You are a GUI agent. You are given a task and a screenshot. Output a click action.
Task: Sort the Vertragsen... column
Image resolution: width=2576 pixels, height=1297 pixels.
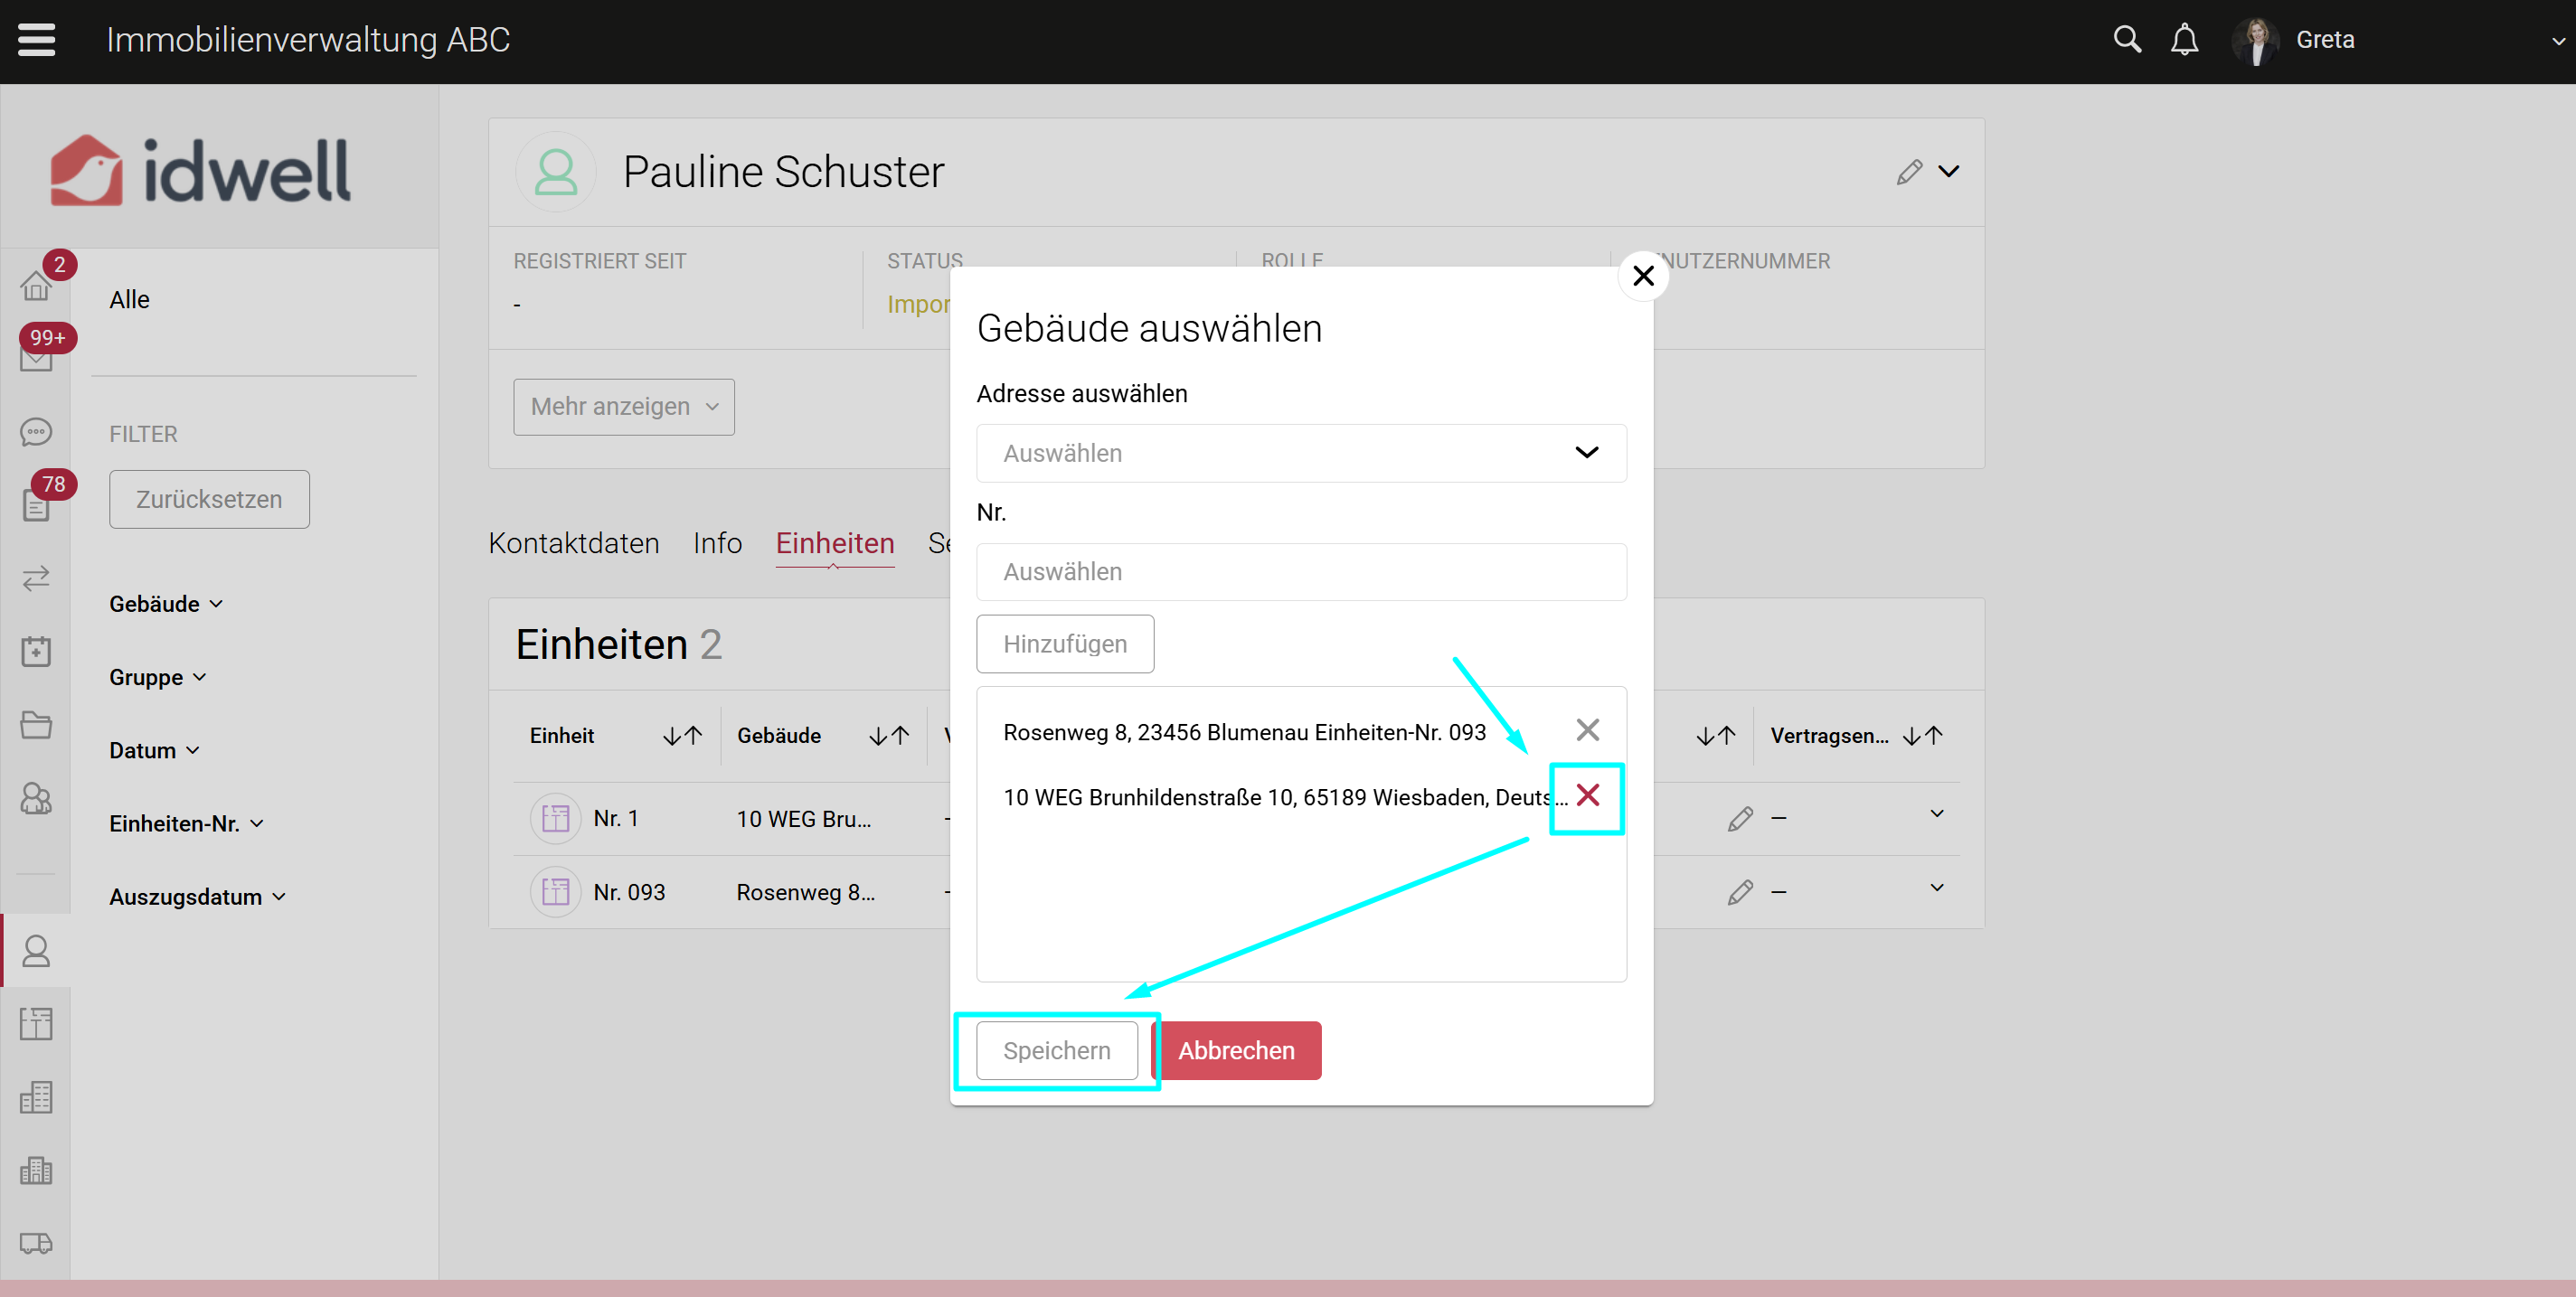pyautogui.click(x=1922, y=736)
